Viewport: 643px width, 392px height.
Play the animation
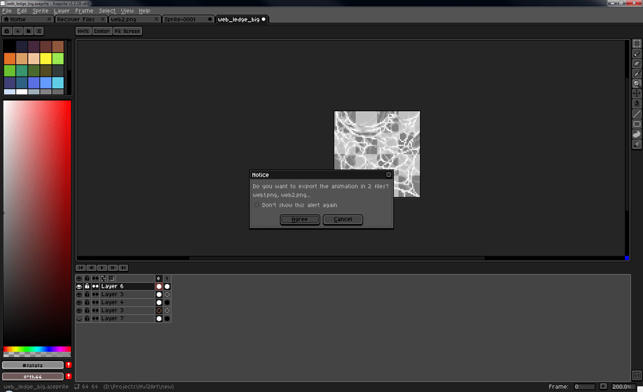pos(102,268)
